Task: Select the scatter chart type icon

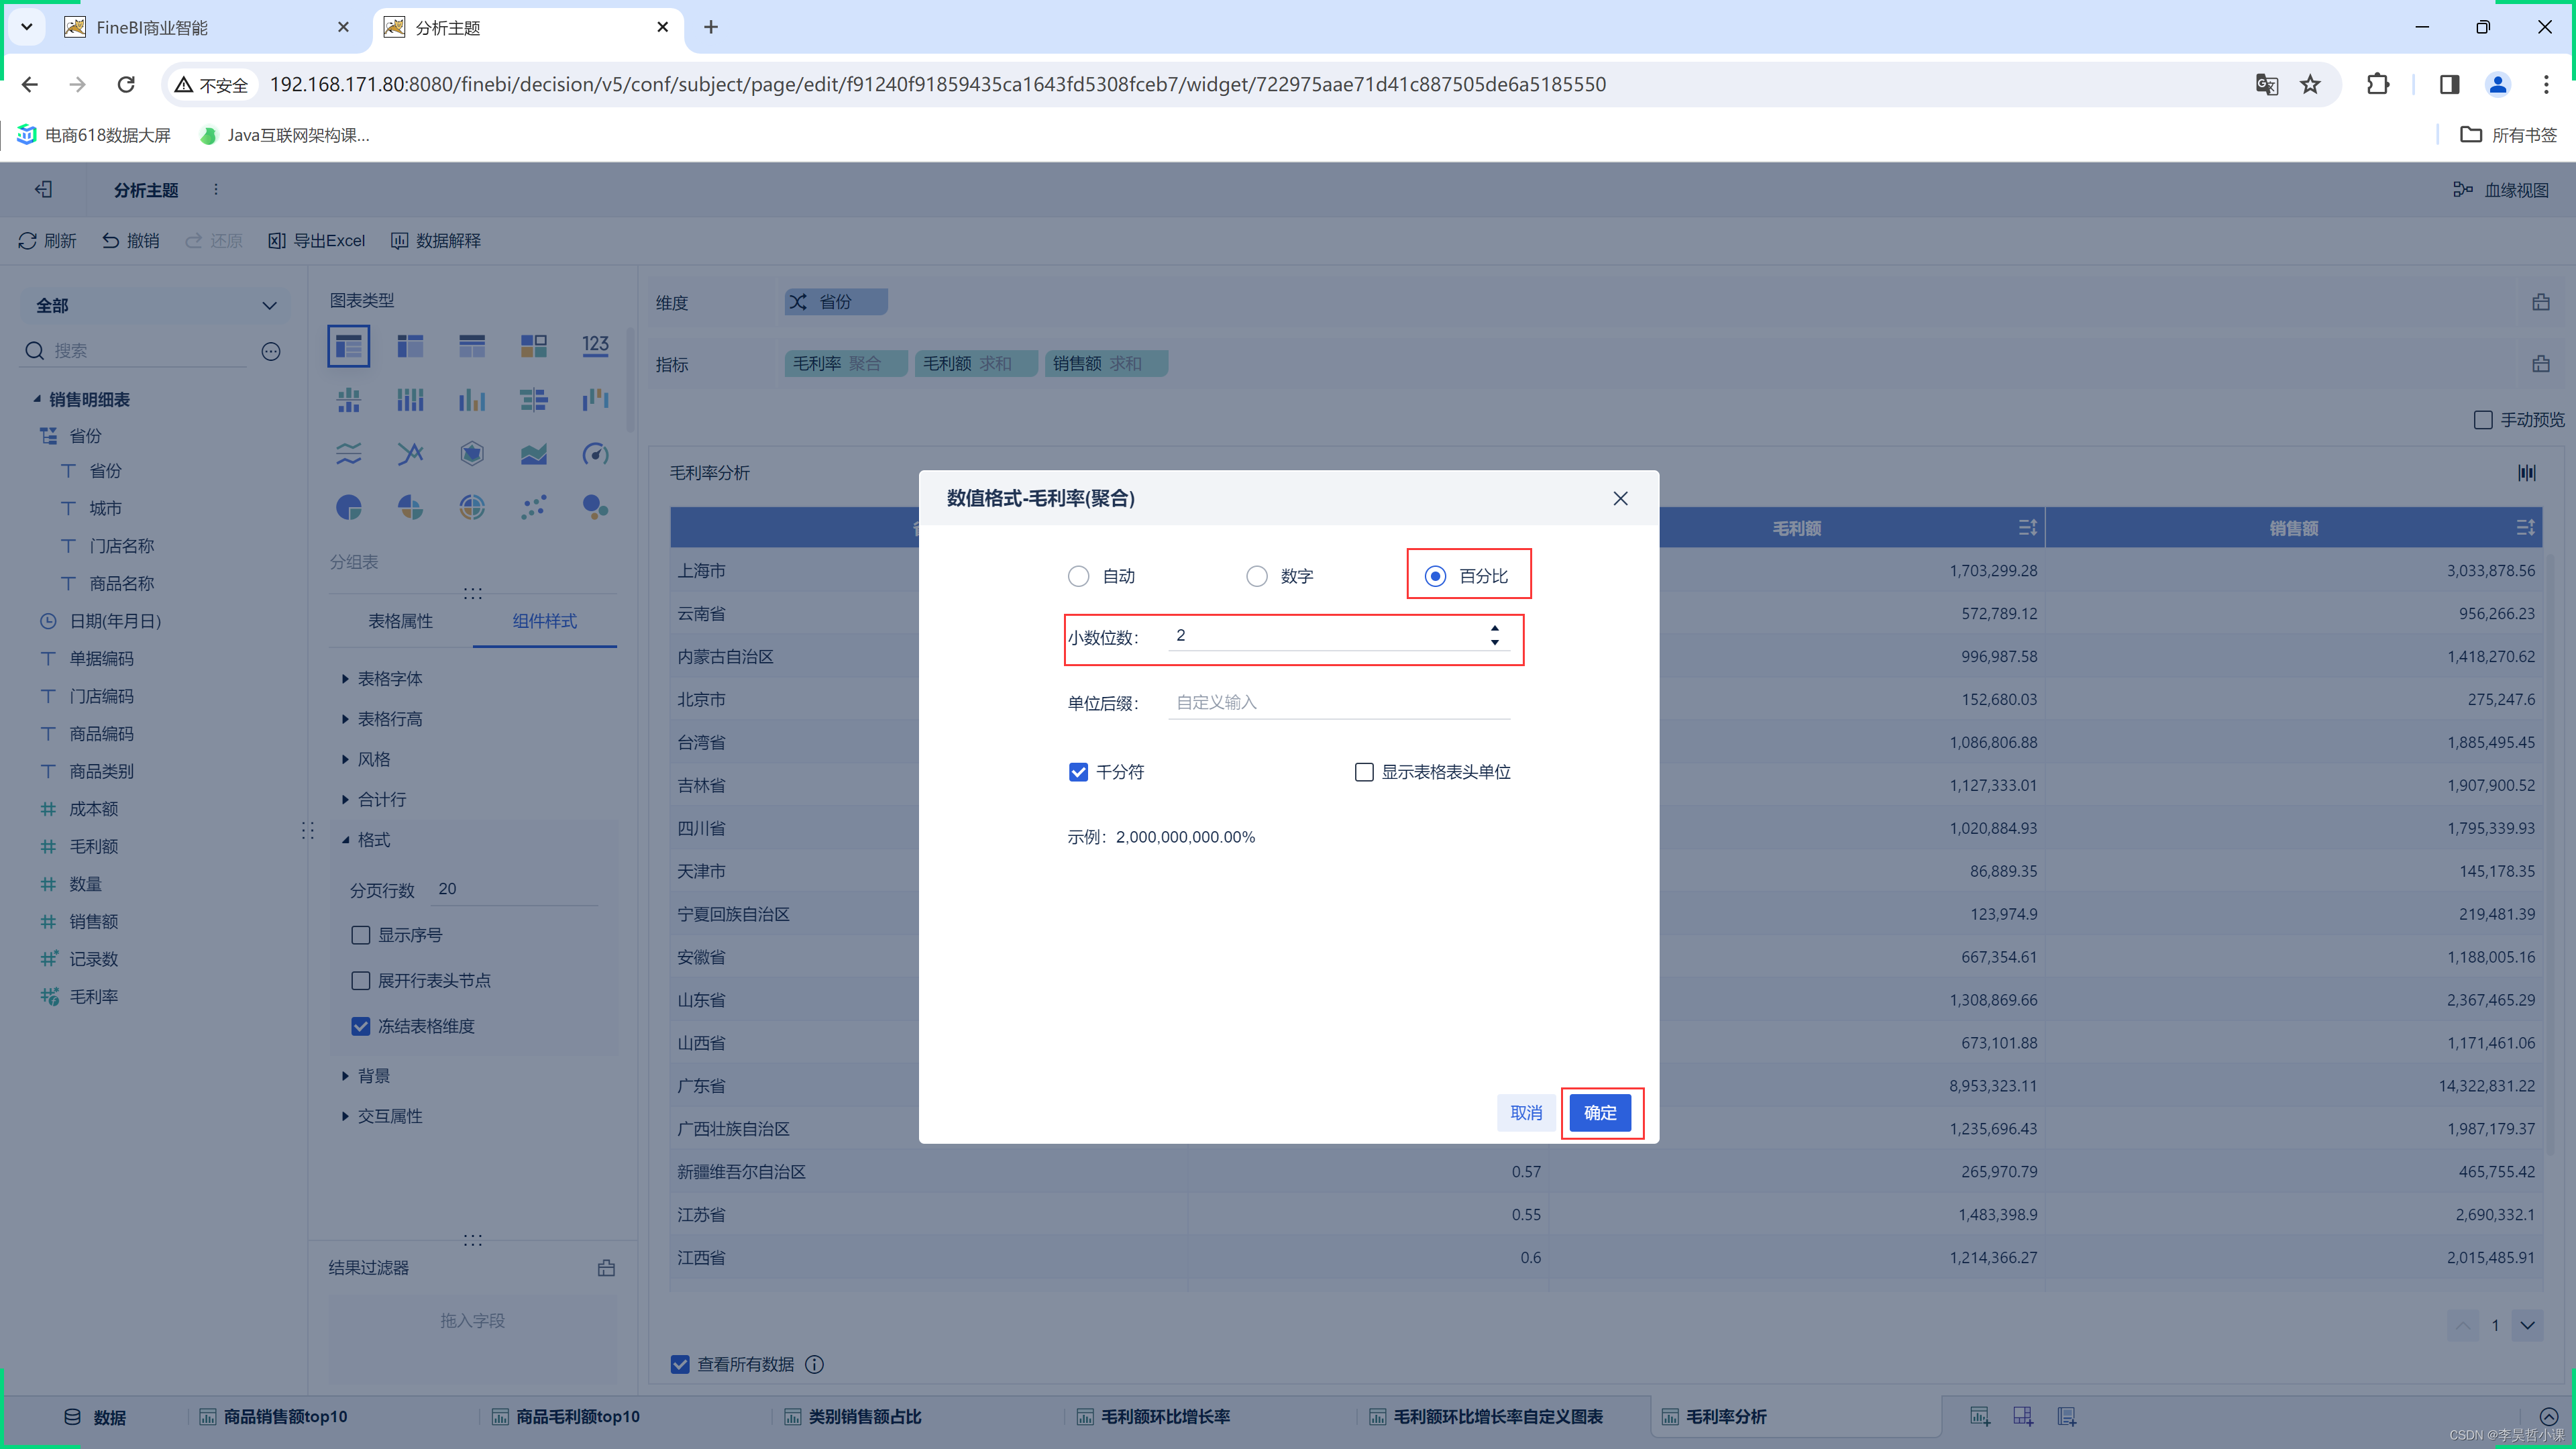Action: pos(534,508)
